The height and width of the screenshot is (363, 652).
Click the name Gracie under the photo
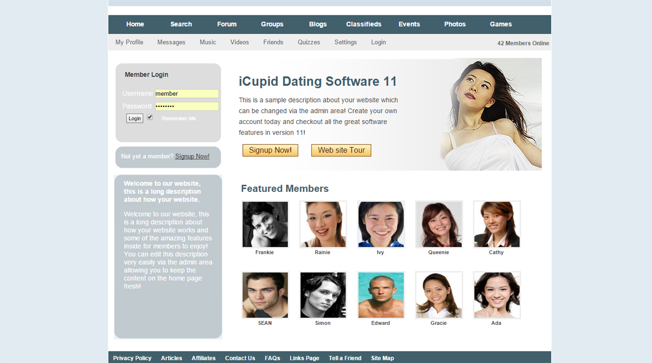(x=438, y=323)
